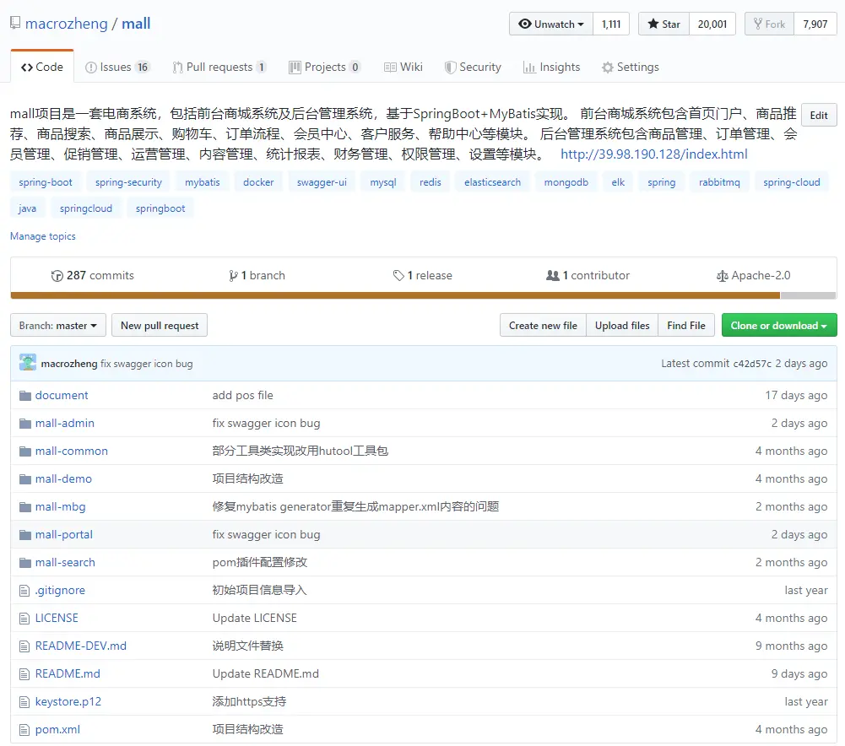Open the Pull requests tab
Viewport: 845px width, 746px height.
click(219, 67)
